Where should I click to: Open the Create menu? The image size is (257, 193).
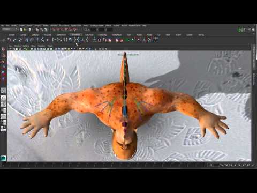click(x=21, y=26)
